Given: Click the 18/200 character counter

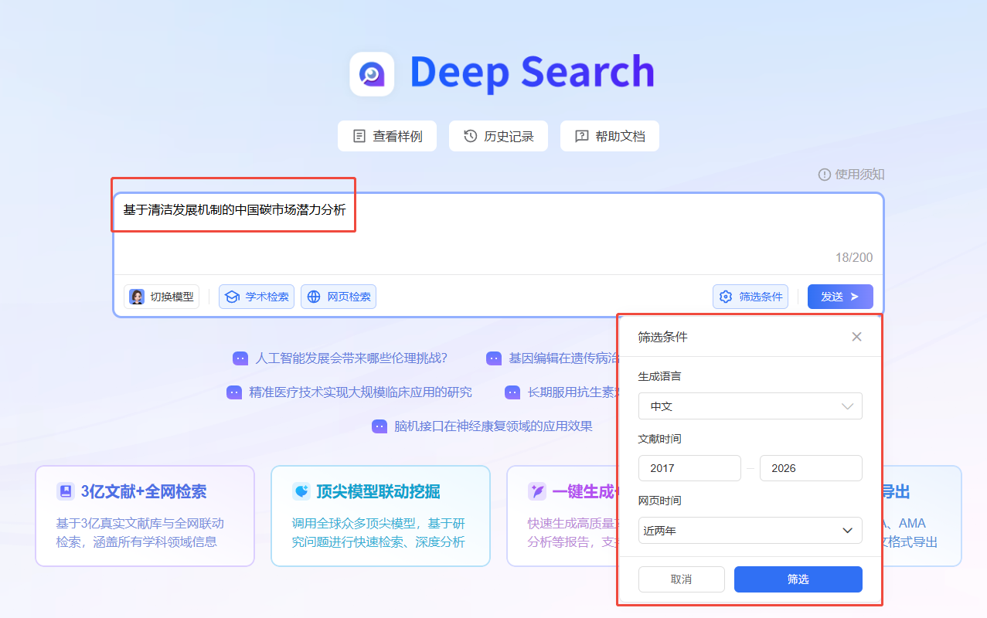Looking at the screenshot, I should click(854, 257).
